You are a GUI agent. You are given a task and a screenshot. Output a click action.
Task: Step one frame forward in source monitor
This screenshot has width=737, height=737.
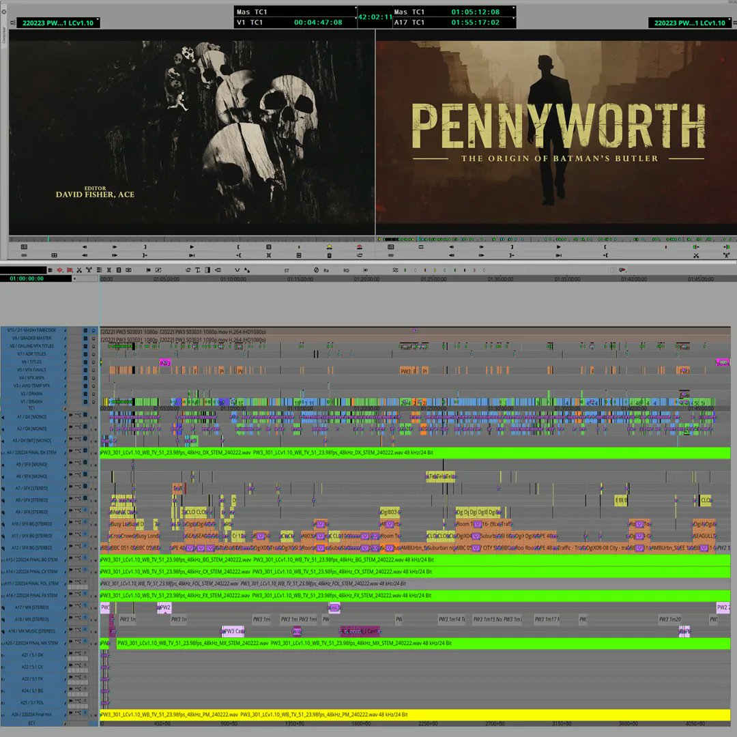(x=115, y=247)
